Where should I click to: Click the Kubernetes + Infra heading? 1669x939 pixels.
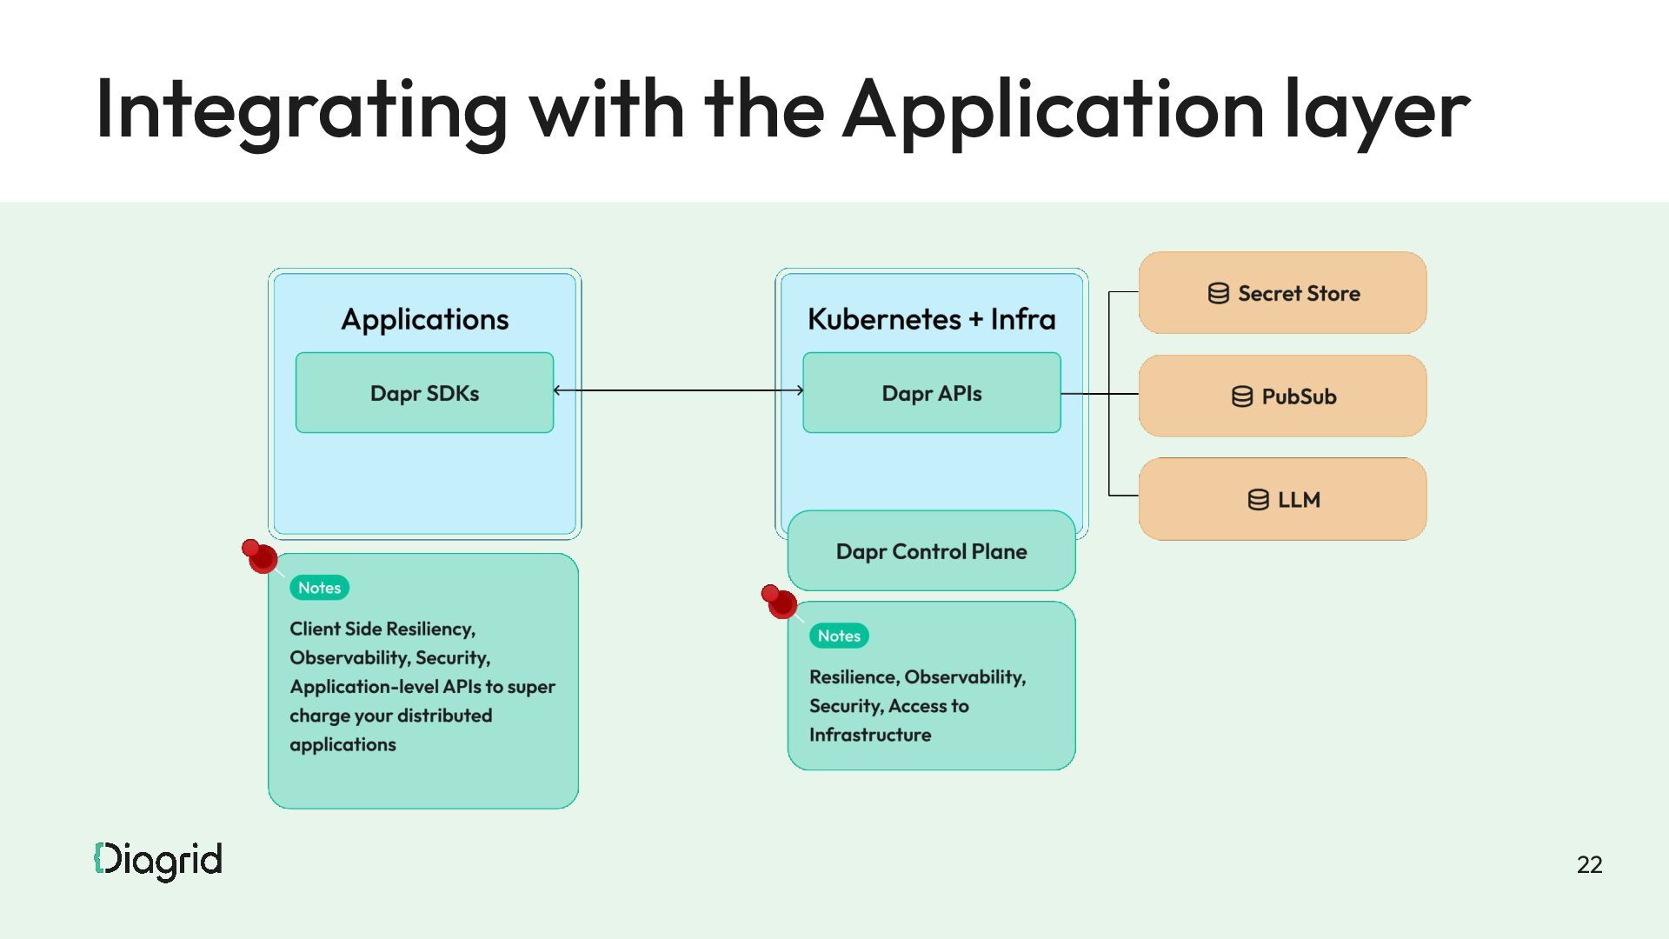931,319
